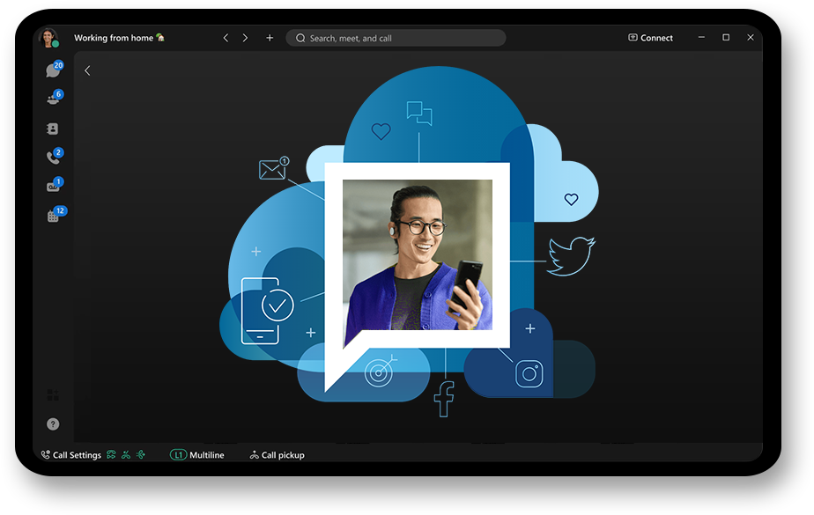Focus the Search, meet, and call field
Image resolution: width=814 pixels, height=515 pixels.
click(396, 38)
